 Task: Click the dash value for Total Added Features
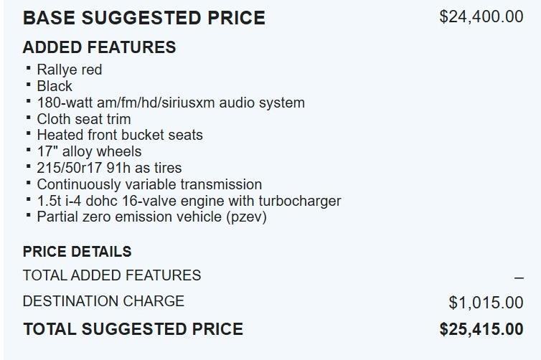point(518,277)
